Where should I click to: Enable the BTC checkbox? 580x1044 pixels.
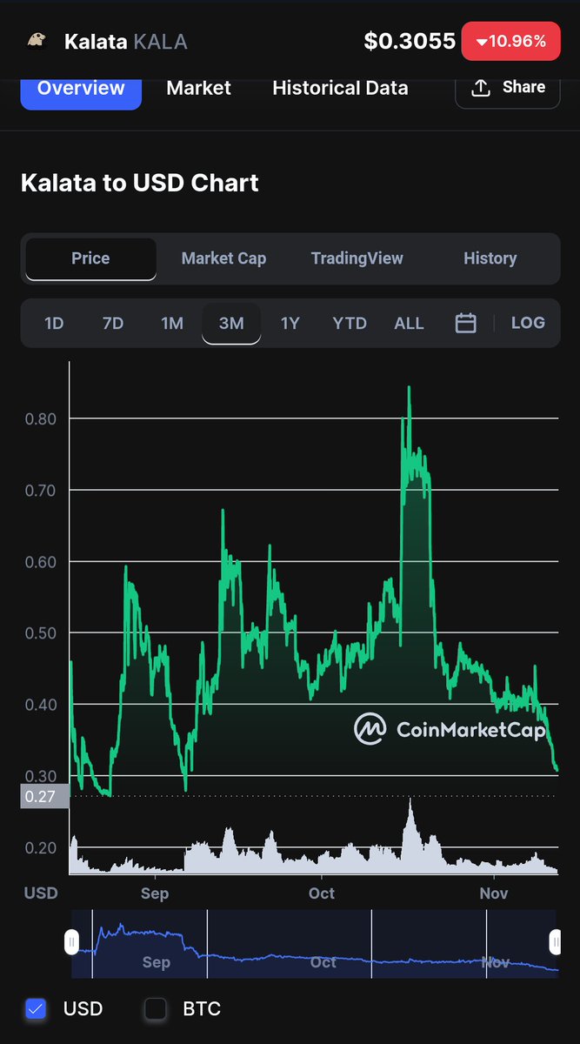156,1009
